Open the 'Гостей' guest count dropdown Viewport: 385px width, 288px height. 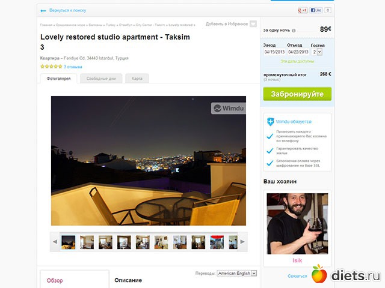(x=318, y=52)
